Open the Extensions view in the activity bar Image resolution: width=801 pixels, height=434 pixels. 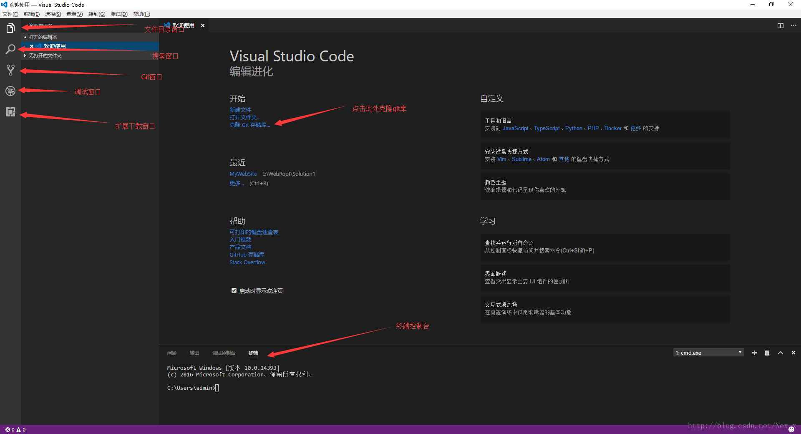point(10,112)
